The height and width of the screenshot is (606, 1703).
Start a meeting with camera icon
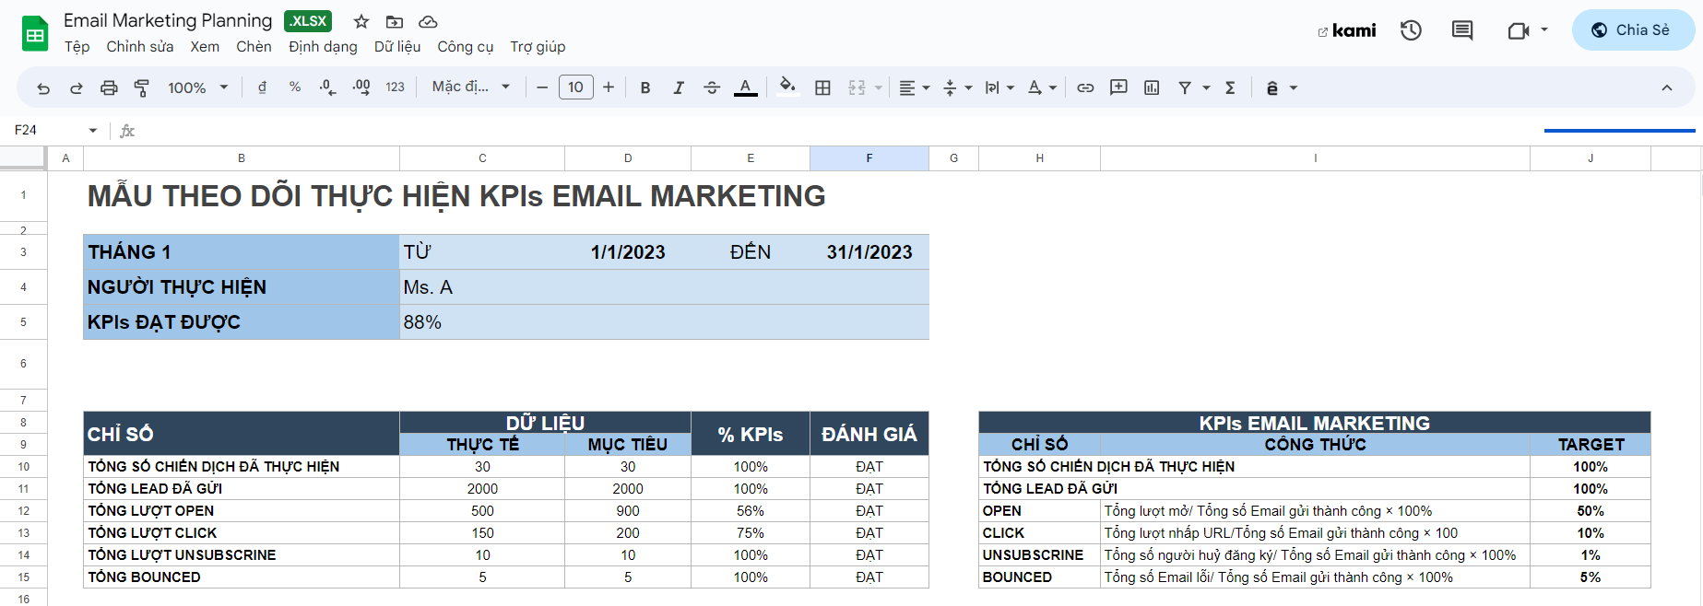(x=1519, y=30)
